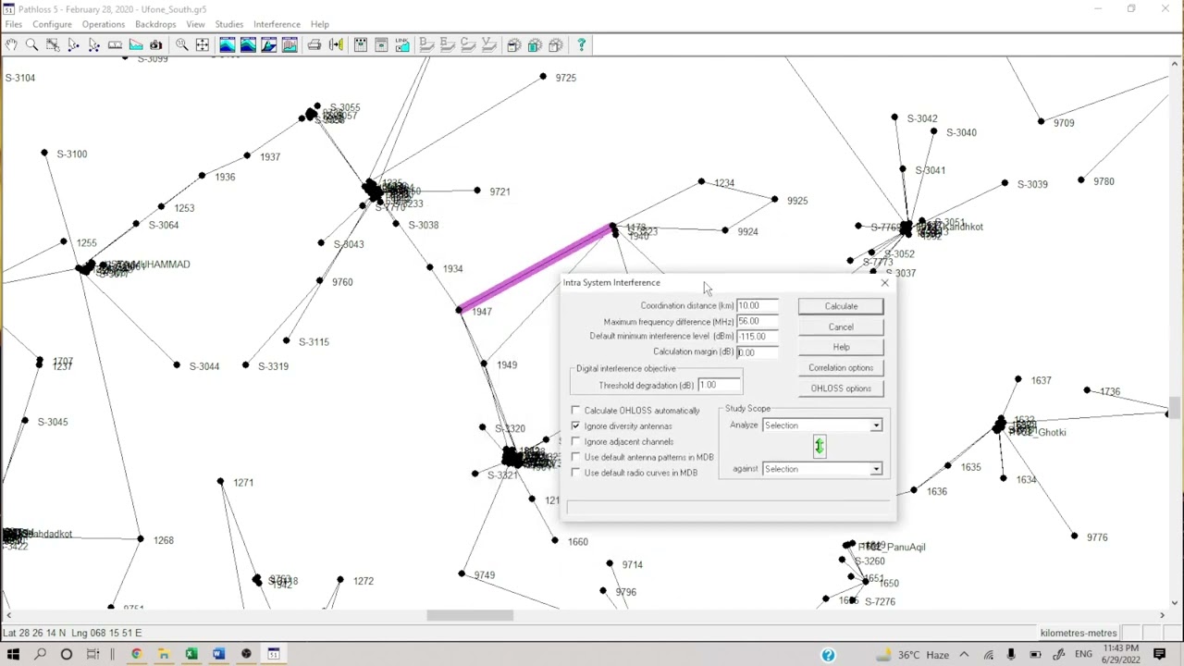Check Ignore adjacent channels
Viewport: 1184px width, 666px height.
click(x=575, y=441)
